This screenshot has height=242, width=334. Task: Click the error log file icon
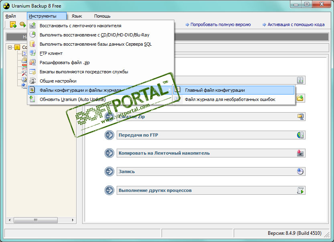(177, 99)
